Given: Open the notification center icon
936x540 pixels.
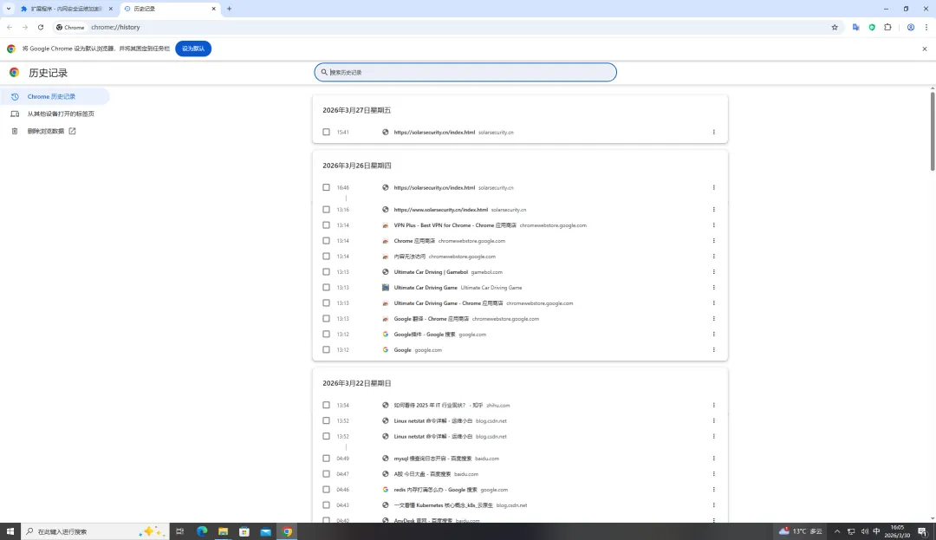Looking at the screenshot, I should click(x=922, y=531).
